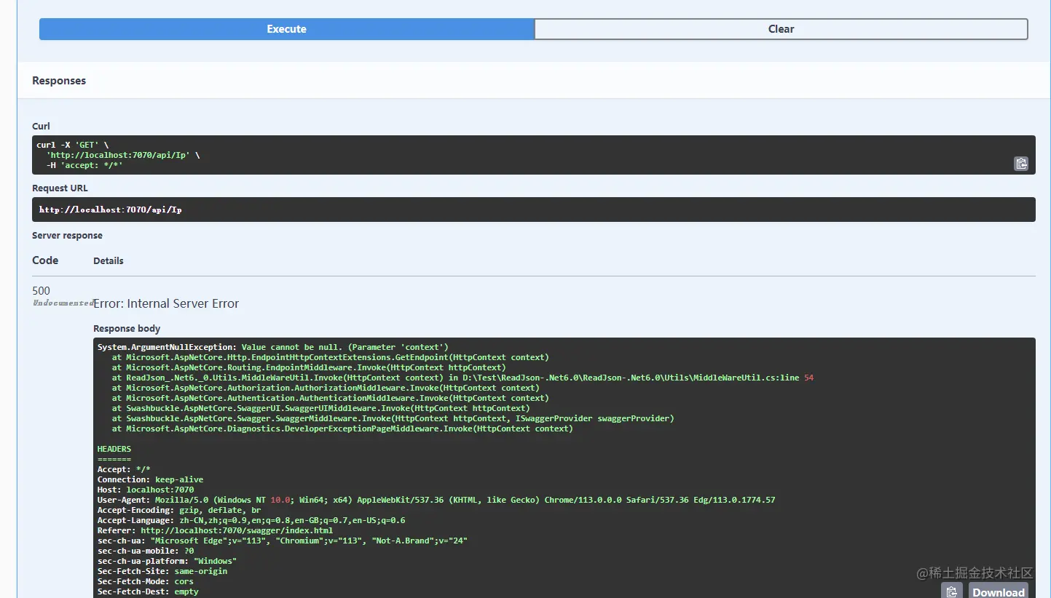Click the 'Error: Internal Server Error' text
This screenshot has width=1051, height=598.
coord(166,303)
